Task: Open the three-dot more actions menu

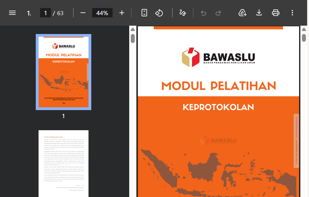Action: (x=292, y=13)
